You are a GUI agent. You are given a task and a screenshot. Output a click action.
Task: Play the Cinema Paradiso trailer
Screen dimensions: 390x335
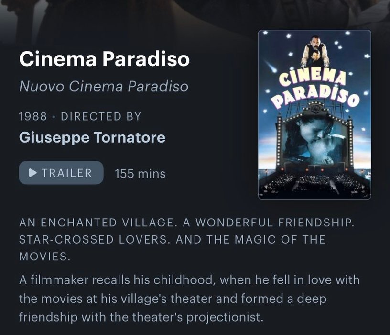coord(61,173)
